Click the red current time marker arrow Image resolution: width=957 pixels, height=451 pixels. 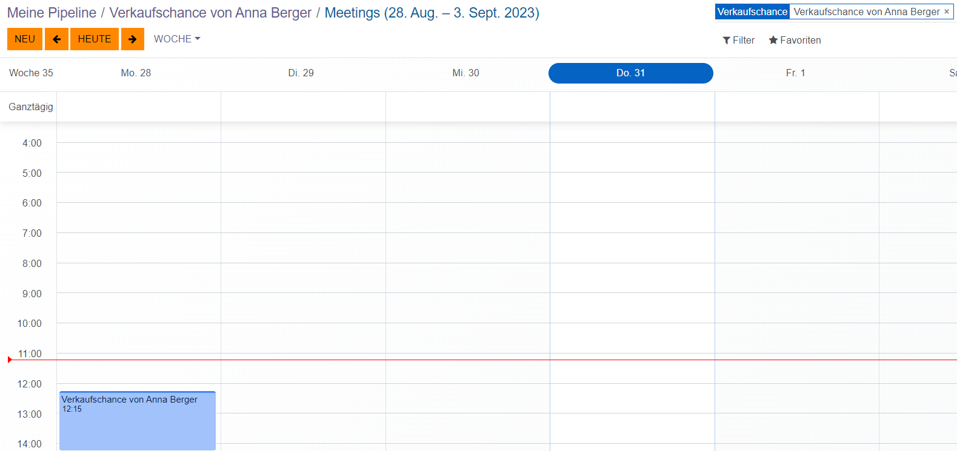point(10,360)
